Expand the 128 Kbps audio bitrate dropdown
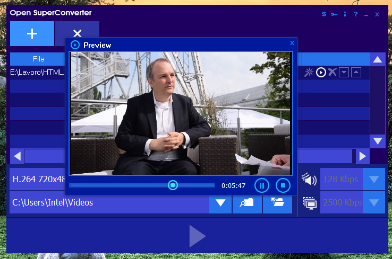This screenshot has height=259, width=392. tap(374, 179)
